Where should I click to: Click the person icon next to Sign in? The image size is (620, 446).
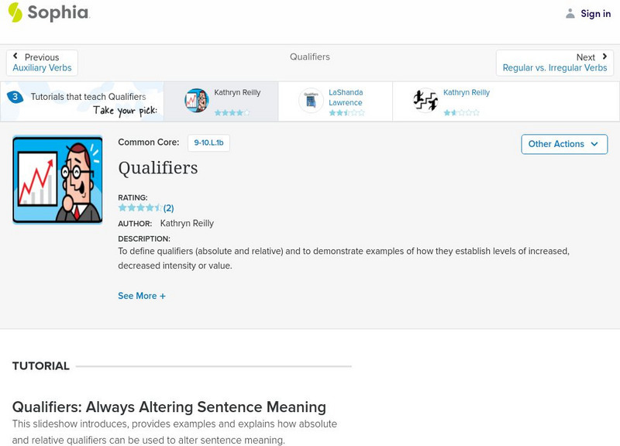coord(569,13)
